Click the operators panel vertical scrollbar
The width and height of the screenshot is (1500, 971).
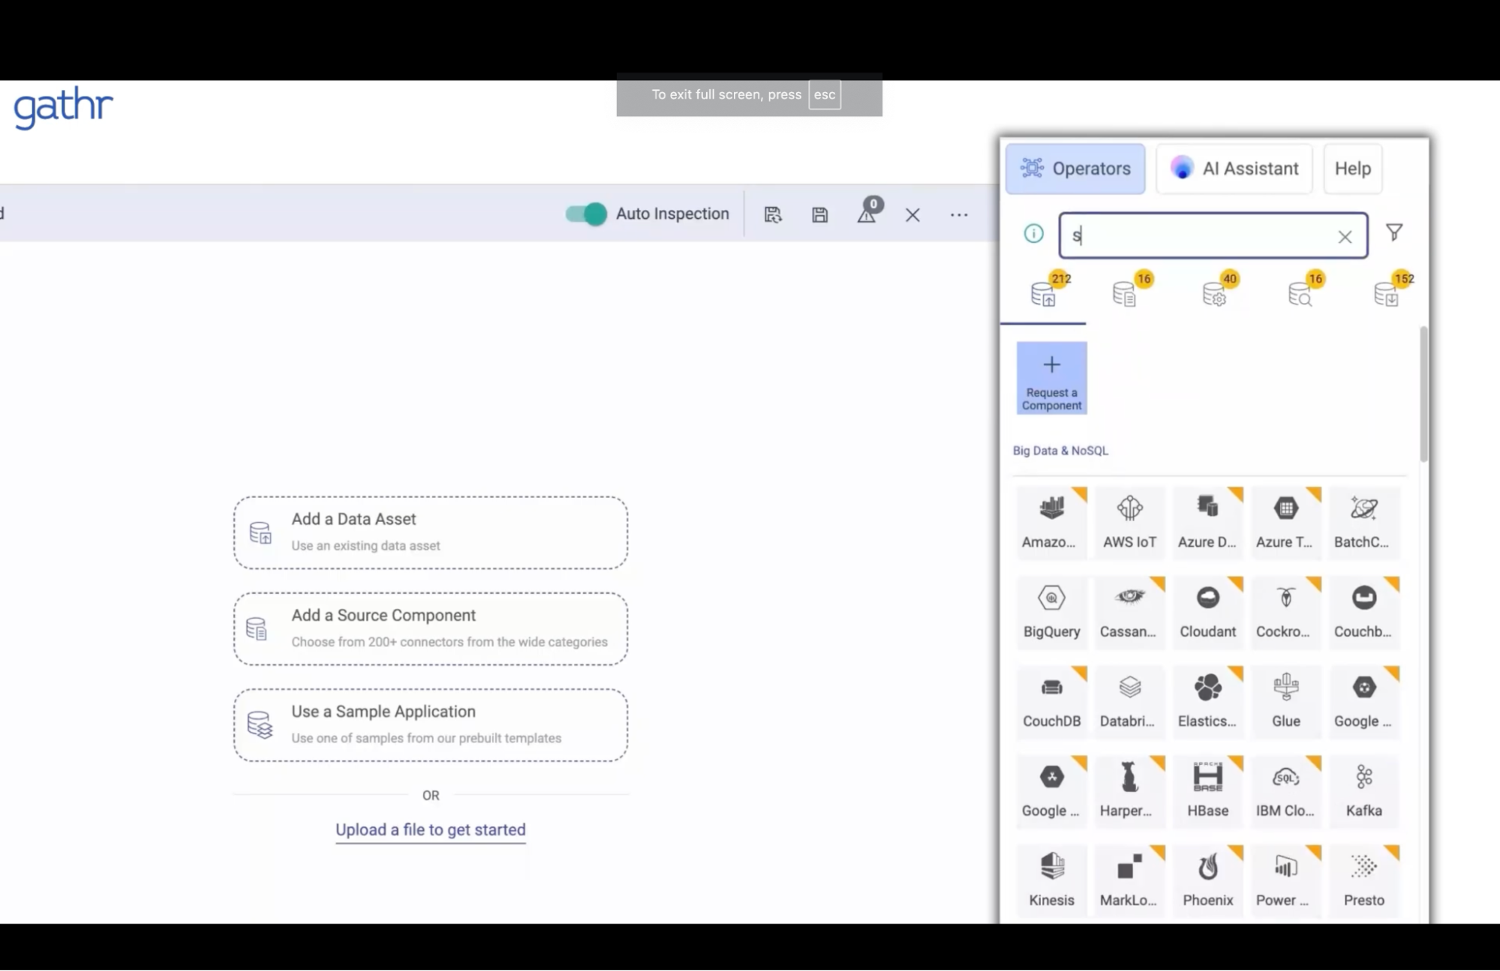[1423, 395]
